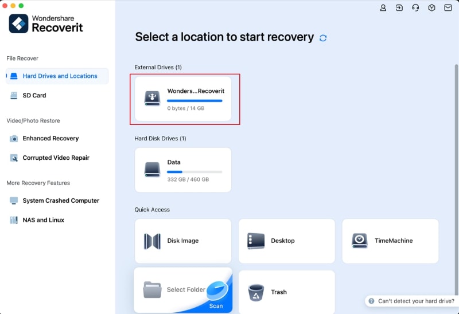Open the user account icon
Image resolution: width=459 pixels, height=314 pixels.
(x=383, y=8)
